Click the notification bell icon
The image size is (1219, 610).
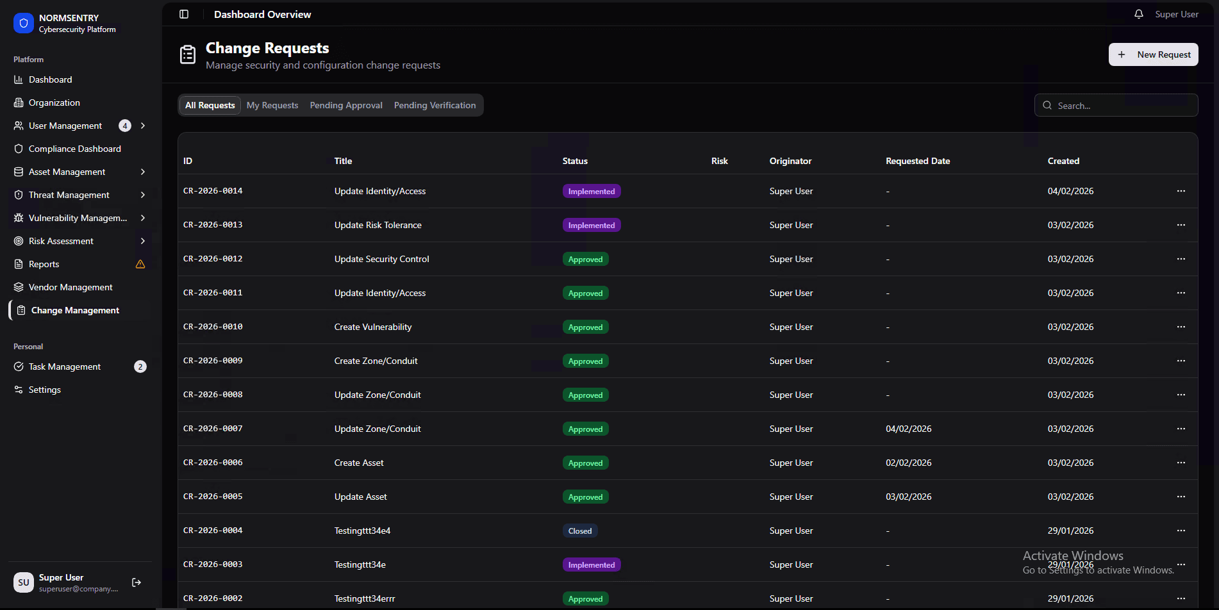pos(1139,13)
